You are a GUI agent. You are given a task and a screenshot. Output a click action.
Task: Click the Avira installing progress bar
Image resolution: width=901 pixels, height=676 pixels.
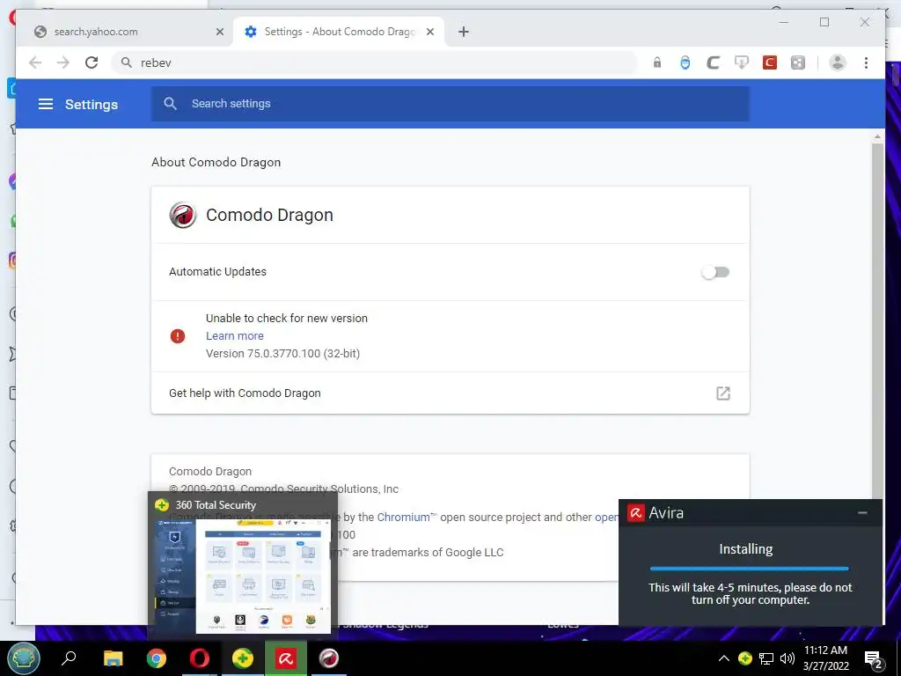coord(749,569)
